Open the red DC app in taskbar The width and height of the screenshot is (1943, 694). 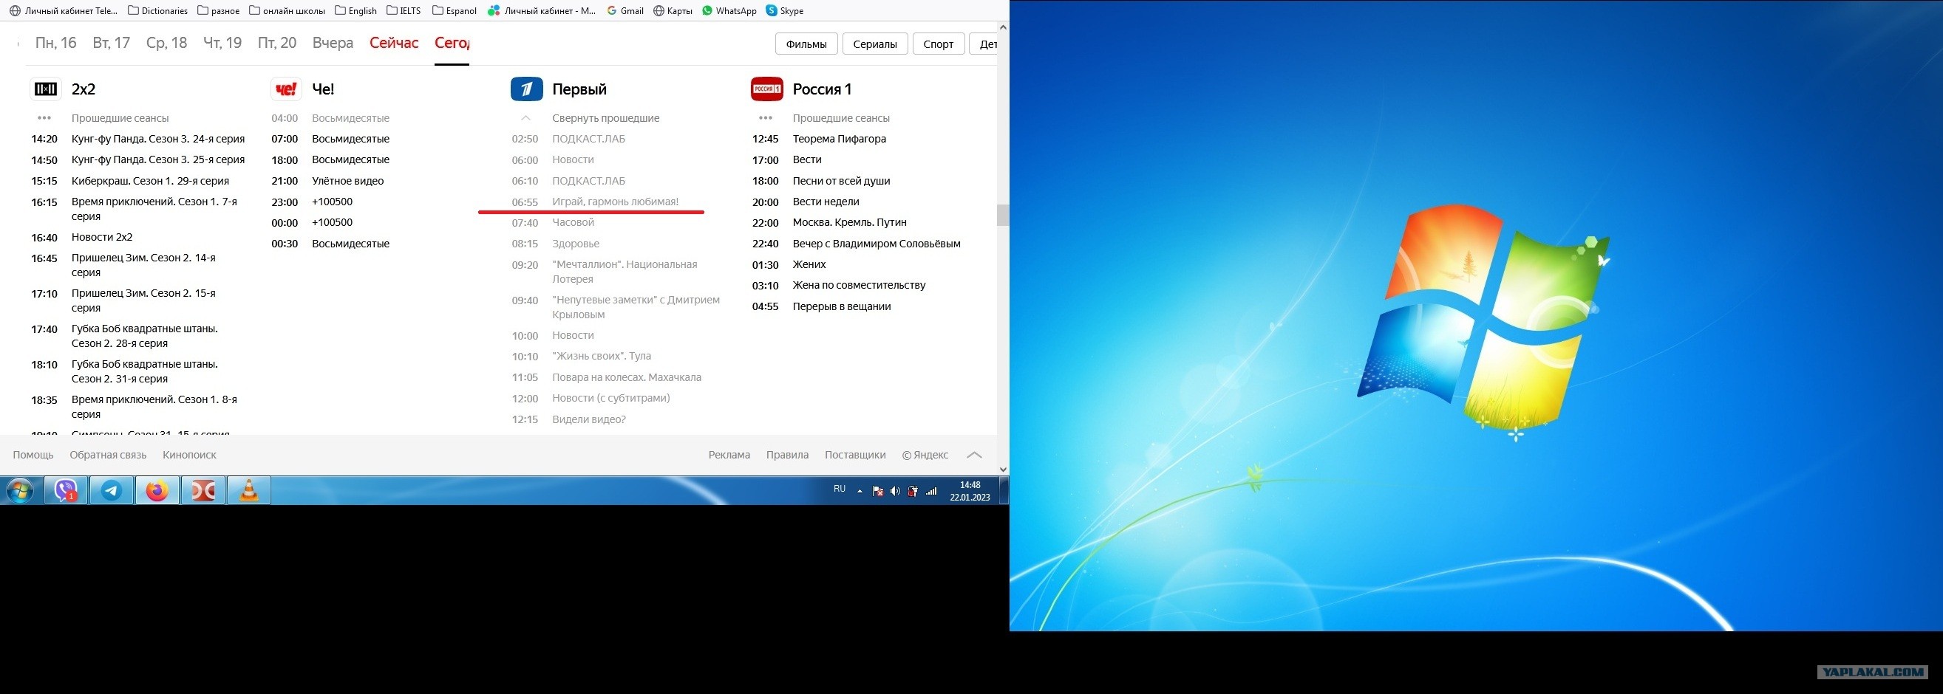[203, 490]
